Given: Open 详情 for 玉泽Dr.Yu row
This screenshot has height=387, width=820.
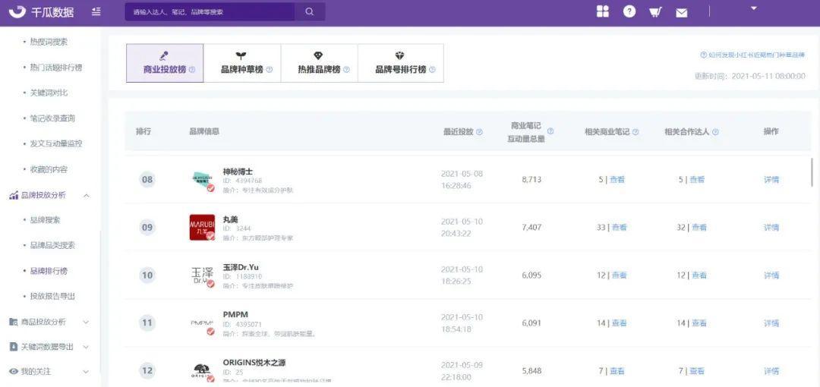Looking at the screenshot, I should click(x=771, y=275).
